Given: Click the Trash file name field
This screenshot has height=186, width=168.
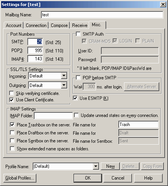Looking at the screenshot, I should tap(138, 125).
